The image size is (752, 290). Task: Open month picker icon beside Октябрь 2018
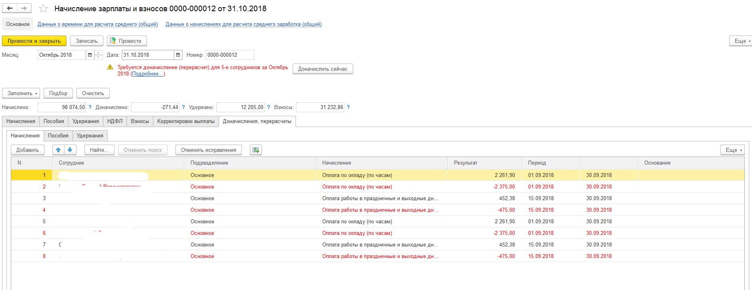click(x=90, y=55)
